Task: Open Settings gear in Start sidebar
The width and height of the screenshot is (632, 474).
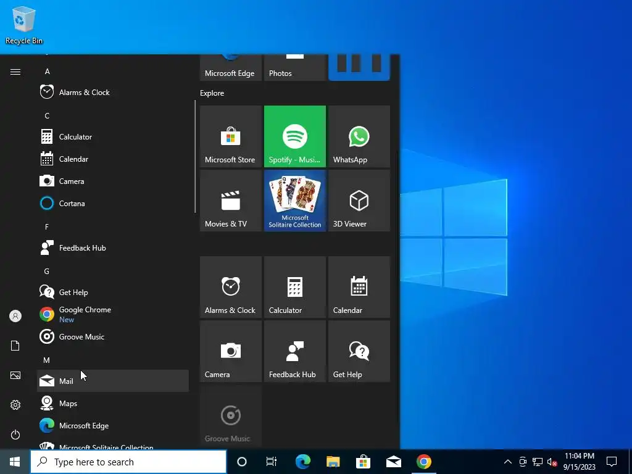Action: [15, 405]
